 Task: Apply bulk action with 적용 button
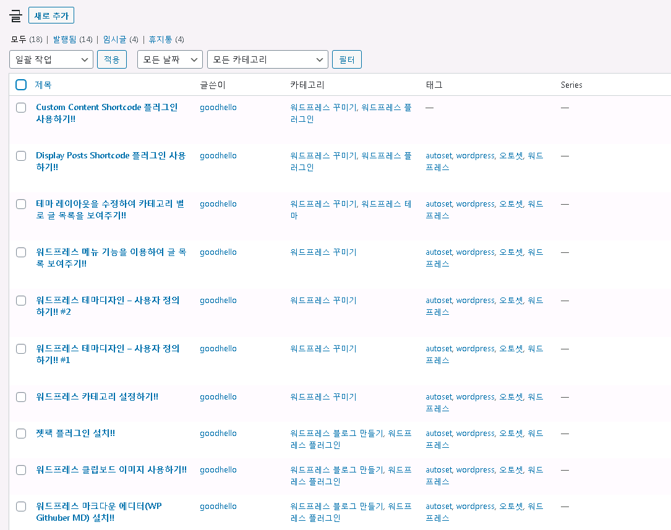(112, 59)
